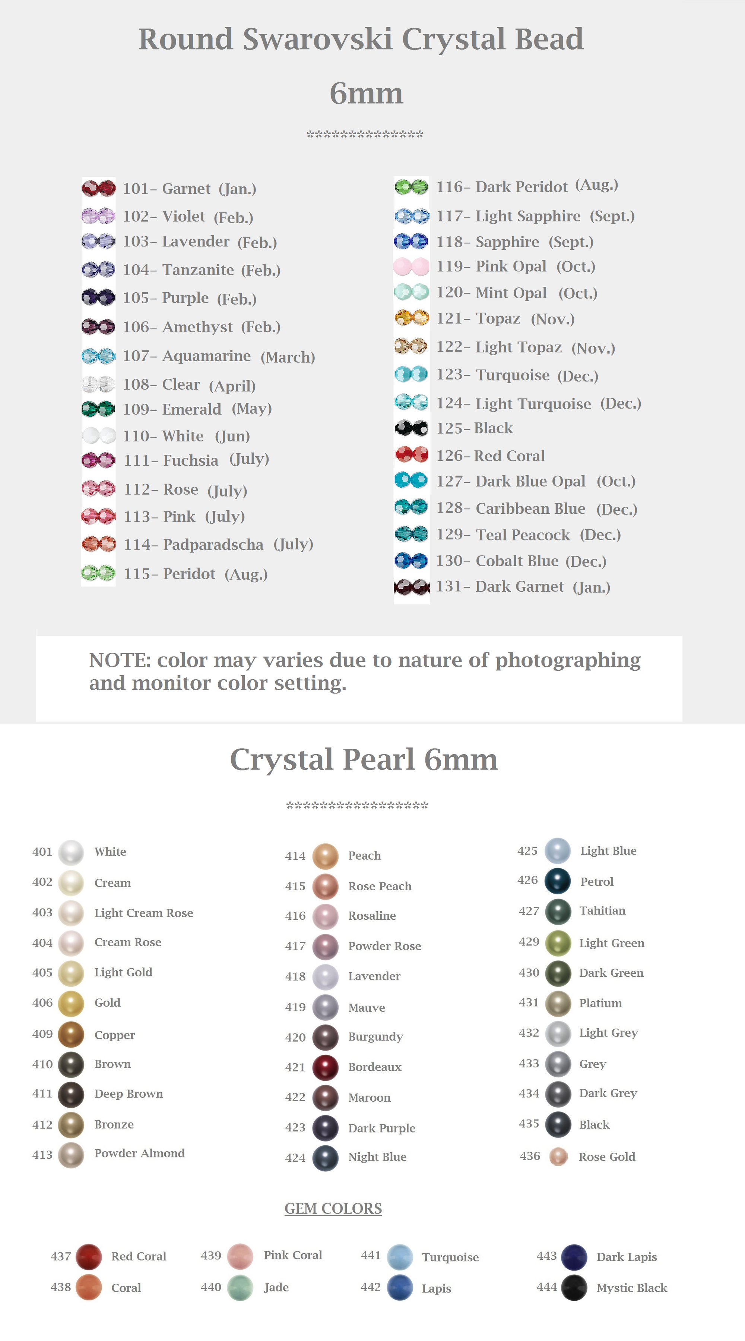Viewport: 745px width, 1341px height.
Task: Click the Mystic Black 444 pearl
Action: click(x=574, y=1287)
